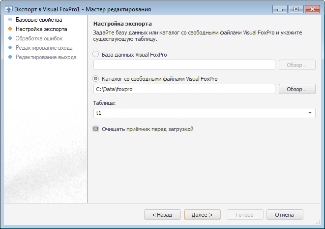The height and width of the screenshot is (229, 325).
Task: Select the 'Обработка ошибок' step
Action: point(39,38)
